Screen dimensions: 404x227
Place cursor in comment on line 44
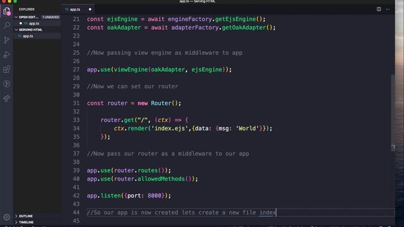coord(181,212)
